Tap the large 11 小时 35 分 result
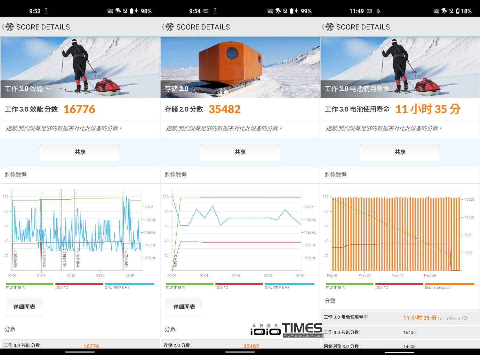Screen dimensions: 480x355 (428, 109)
